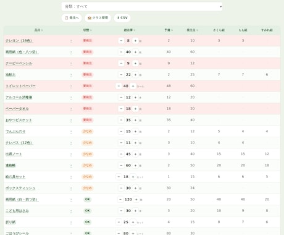Viewport: 284px width, 235px height.
Task: Sort table by 品目 column header
Action: pos(38,30)
